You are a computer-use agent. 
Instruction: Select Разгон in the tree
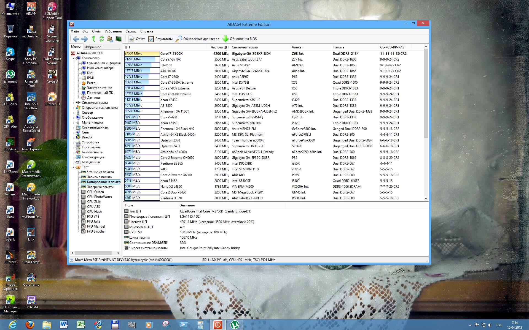[92, 83]
